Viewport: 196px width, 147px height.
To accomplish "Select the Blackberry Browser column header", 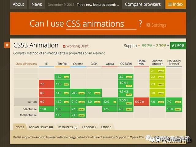I will [x=174, y=62].
